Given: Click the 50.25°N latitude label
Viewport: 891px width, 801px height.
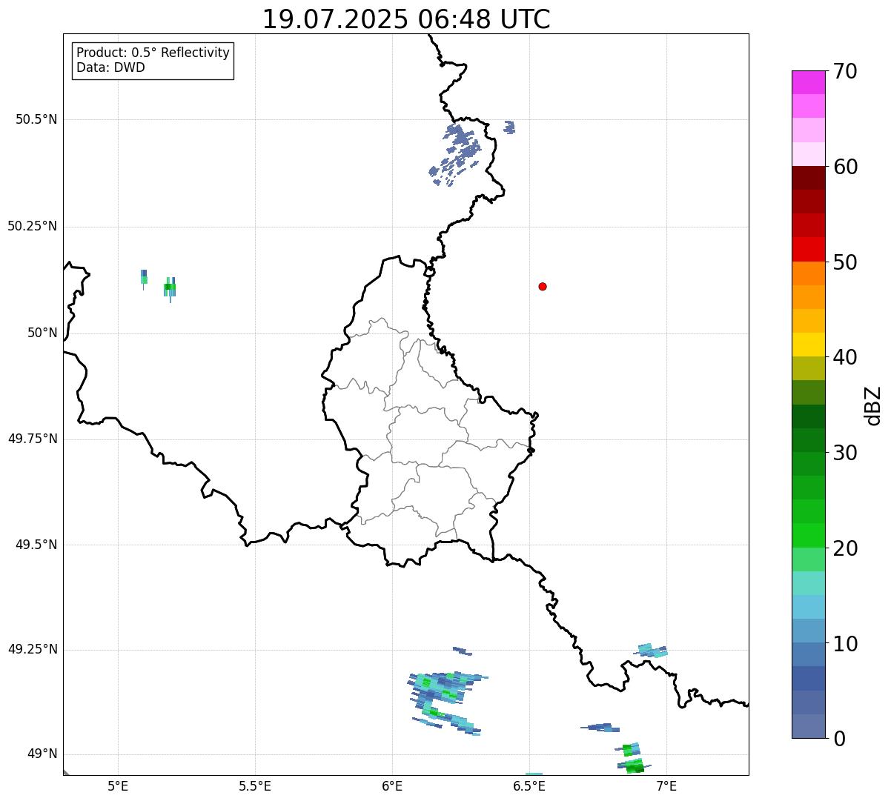Looking at the screenshot, I should click(32, 226).
